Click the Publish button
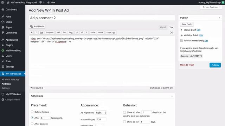 click(215, 65)
